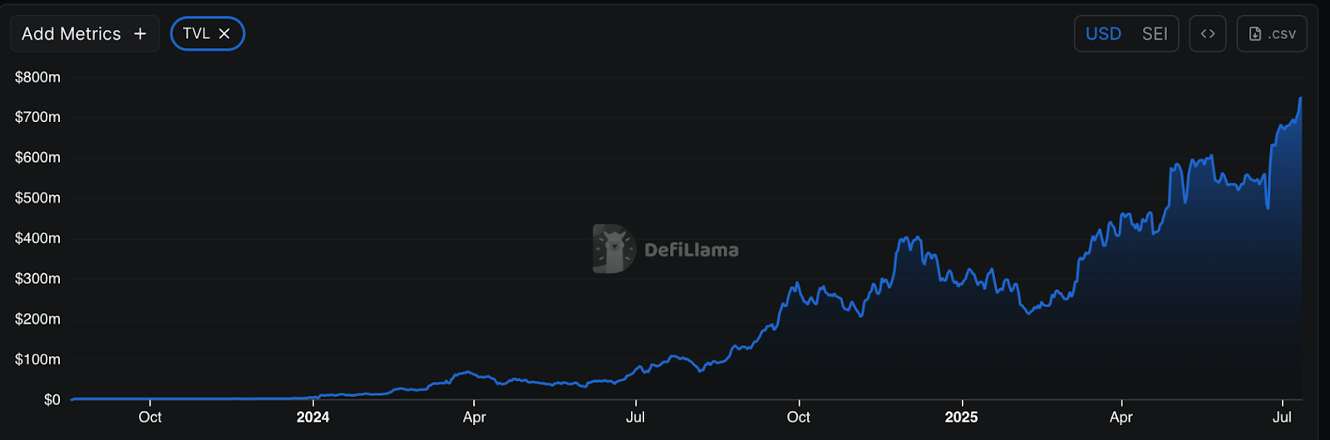This screenshot has height=440, width=1330.
Task: Click the $600m axis label
Action: [37, 158]
